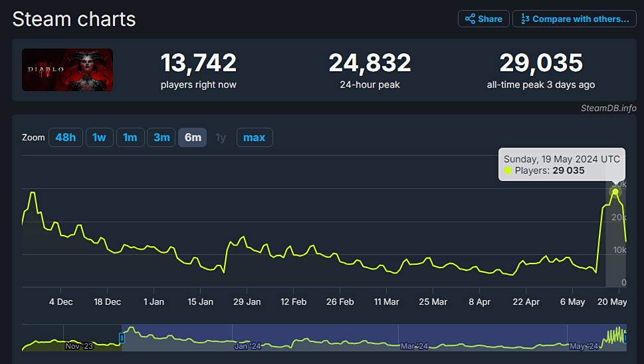The height and width of the screenshot is (364, 644).
Task: Click the 19 May peak data point
Action: pyautogui.click(x=615, y=192)
